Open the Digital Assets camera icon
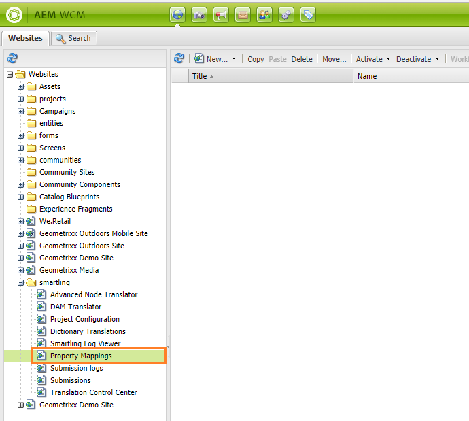 [x=199, y=15]
